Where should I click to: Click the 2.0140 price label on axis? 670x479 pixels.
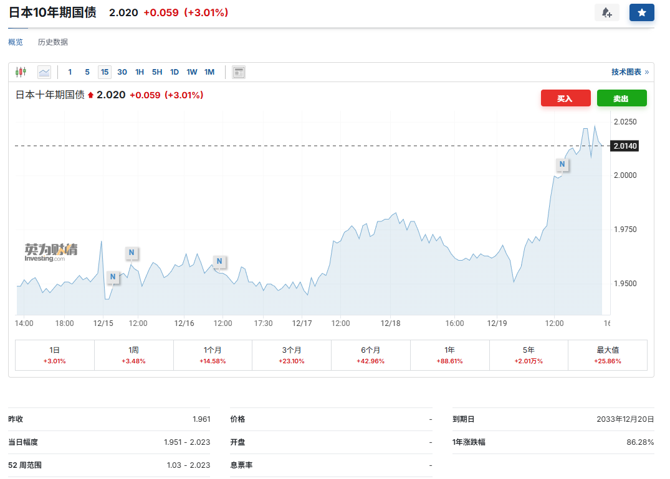tap(624, 146)
